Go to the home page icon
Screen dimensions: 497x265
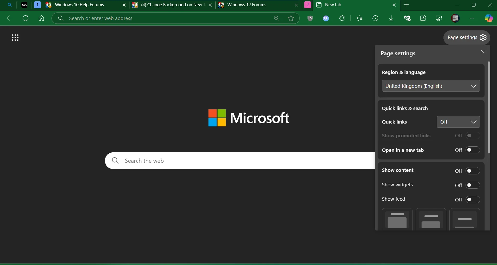(41, 18)
